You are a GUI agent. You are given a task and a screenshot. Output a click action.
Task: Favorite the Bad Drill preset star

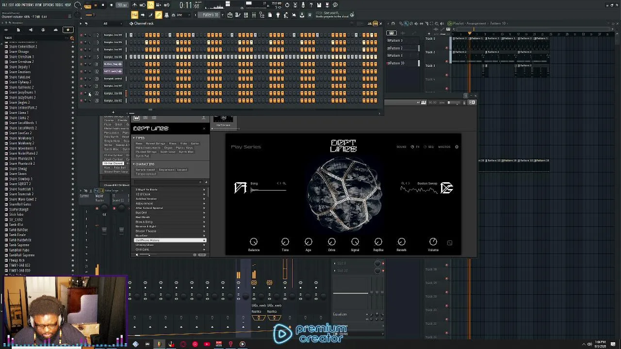(204, 213)
